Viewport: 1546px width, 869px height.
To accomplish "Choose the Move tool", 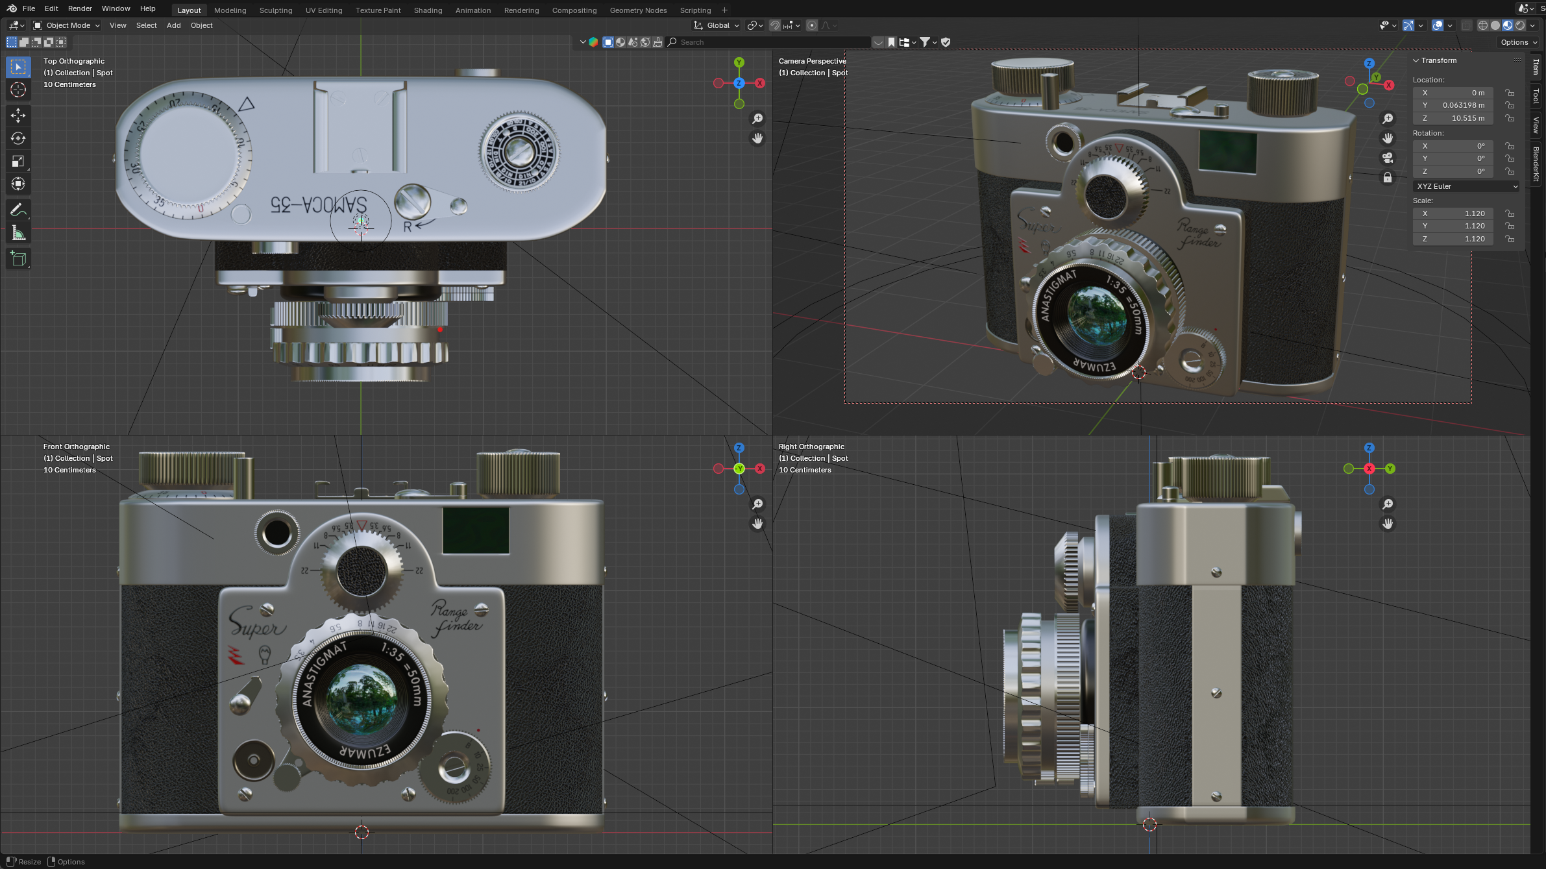I will tap(18, 116).
